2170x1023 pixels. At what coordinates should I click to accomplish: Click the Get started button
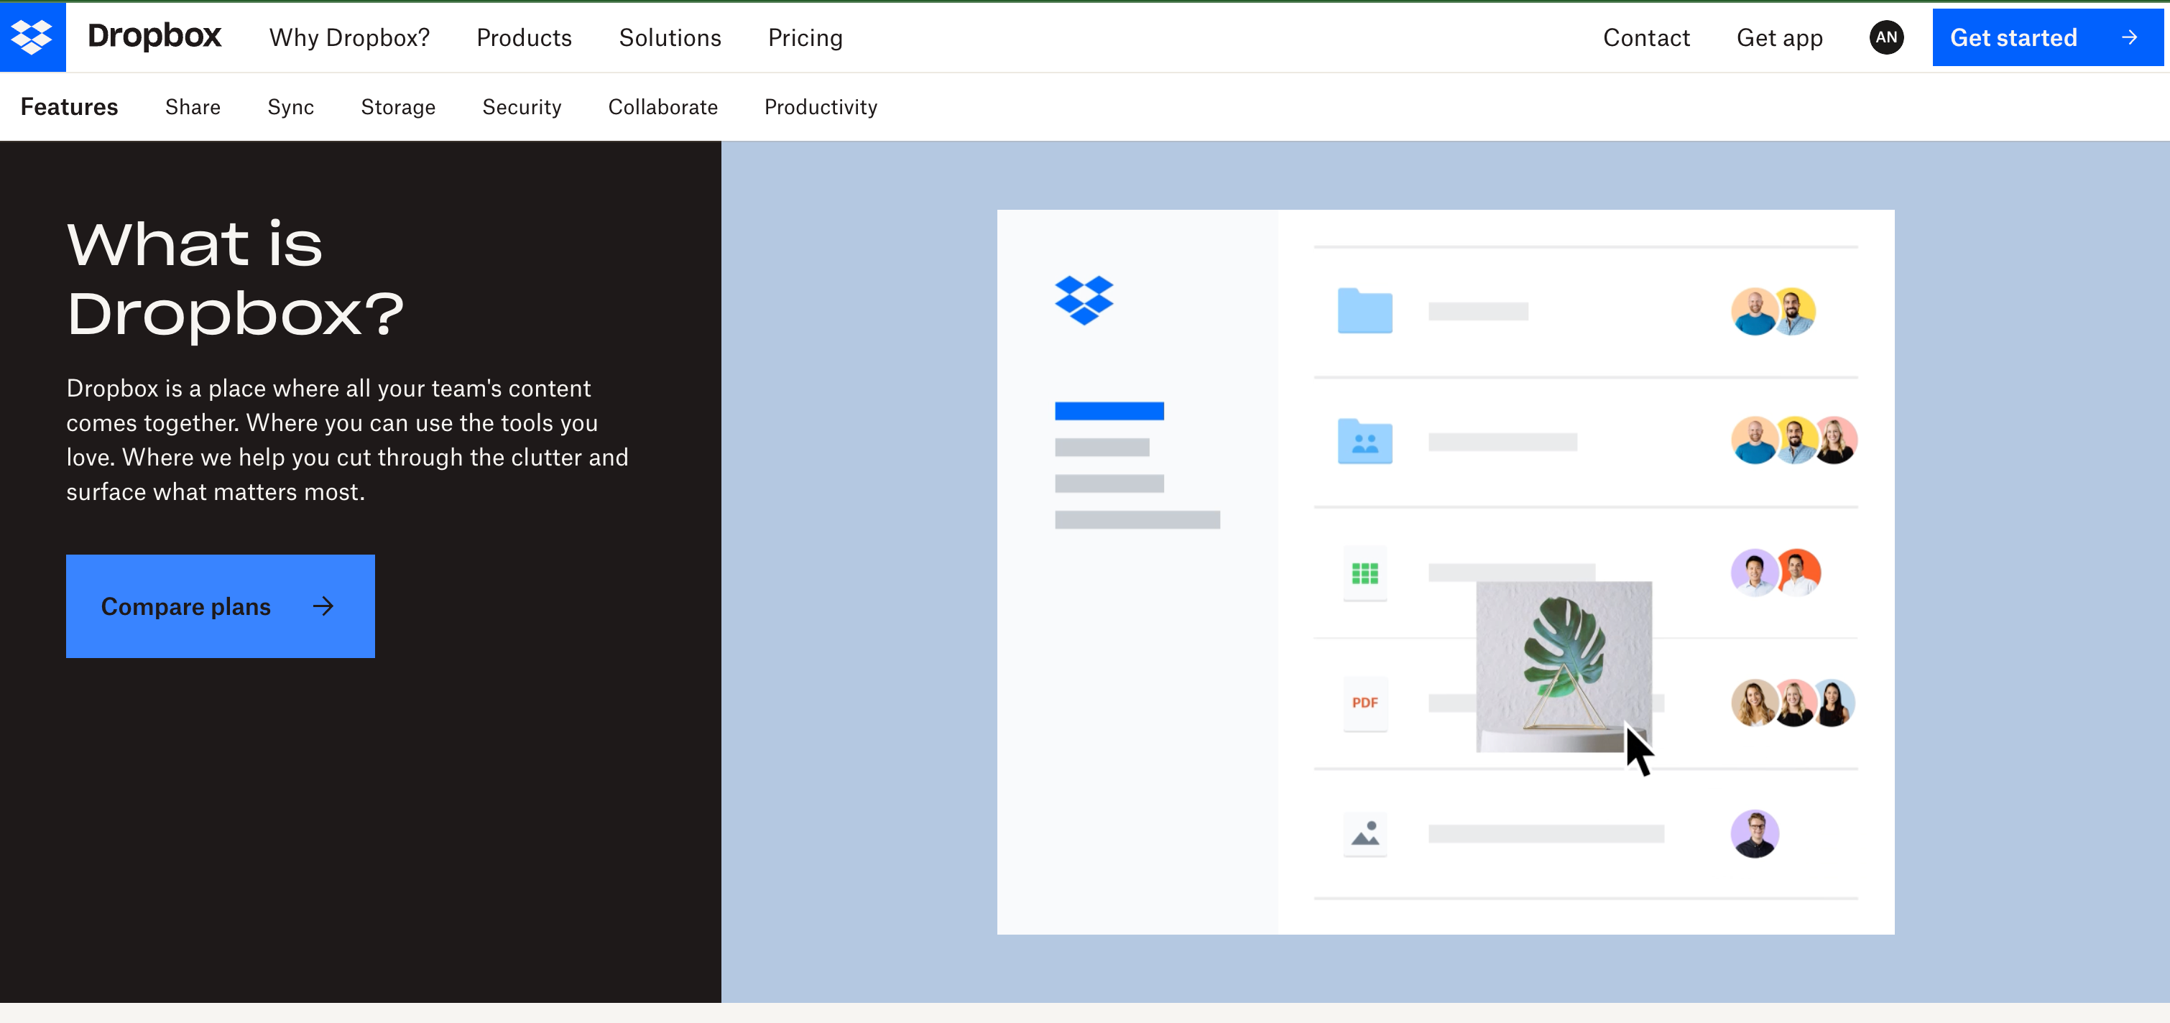2047,37
